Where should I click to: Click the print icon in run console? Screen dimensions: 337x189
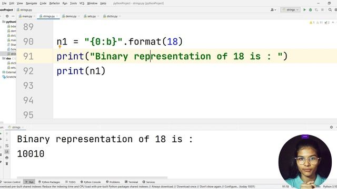click(7, 157)
